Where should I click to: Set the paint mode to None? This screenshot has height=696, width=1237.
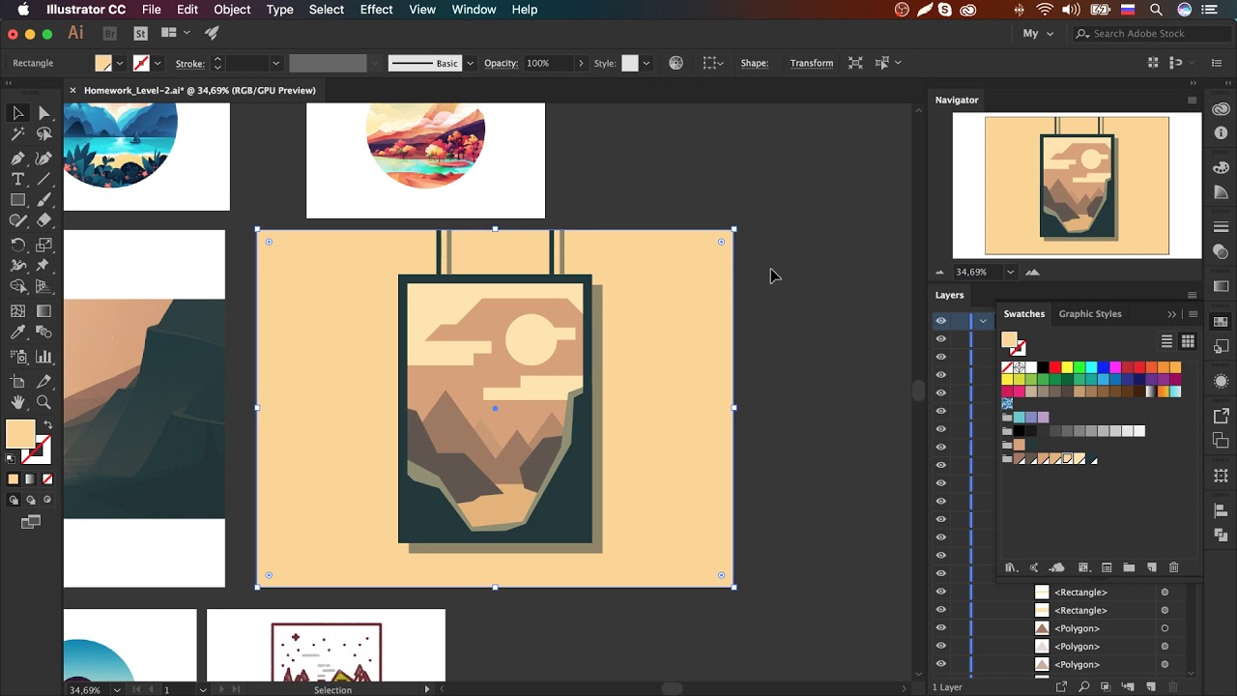click(x=46, y=478)
